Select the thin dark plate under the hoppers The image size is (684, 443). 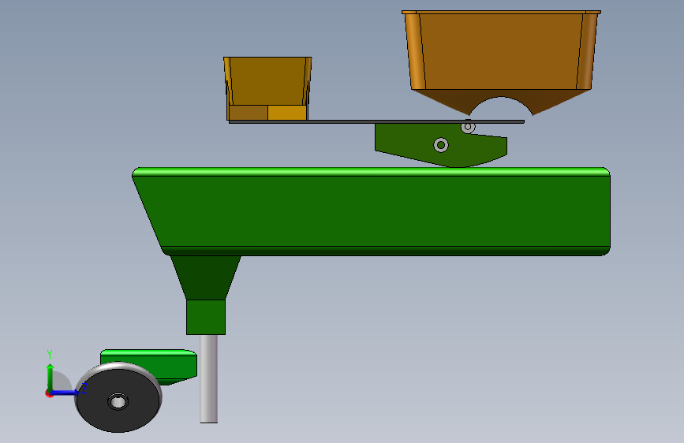coord(376,121)
